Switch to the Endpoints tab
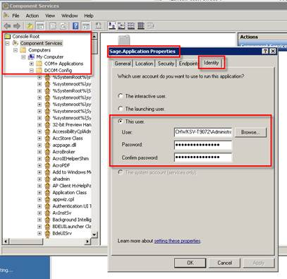Image resolution: width=287 pixels, height=279 pixels. [188, 64]
